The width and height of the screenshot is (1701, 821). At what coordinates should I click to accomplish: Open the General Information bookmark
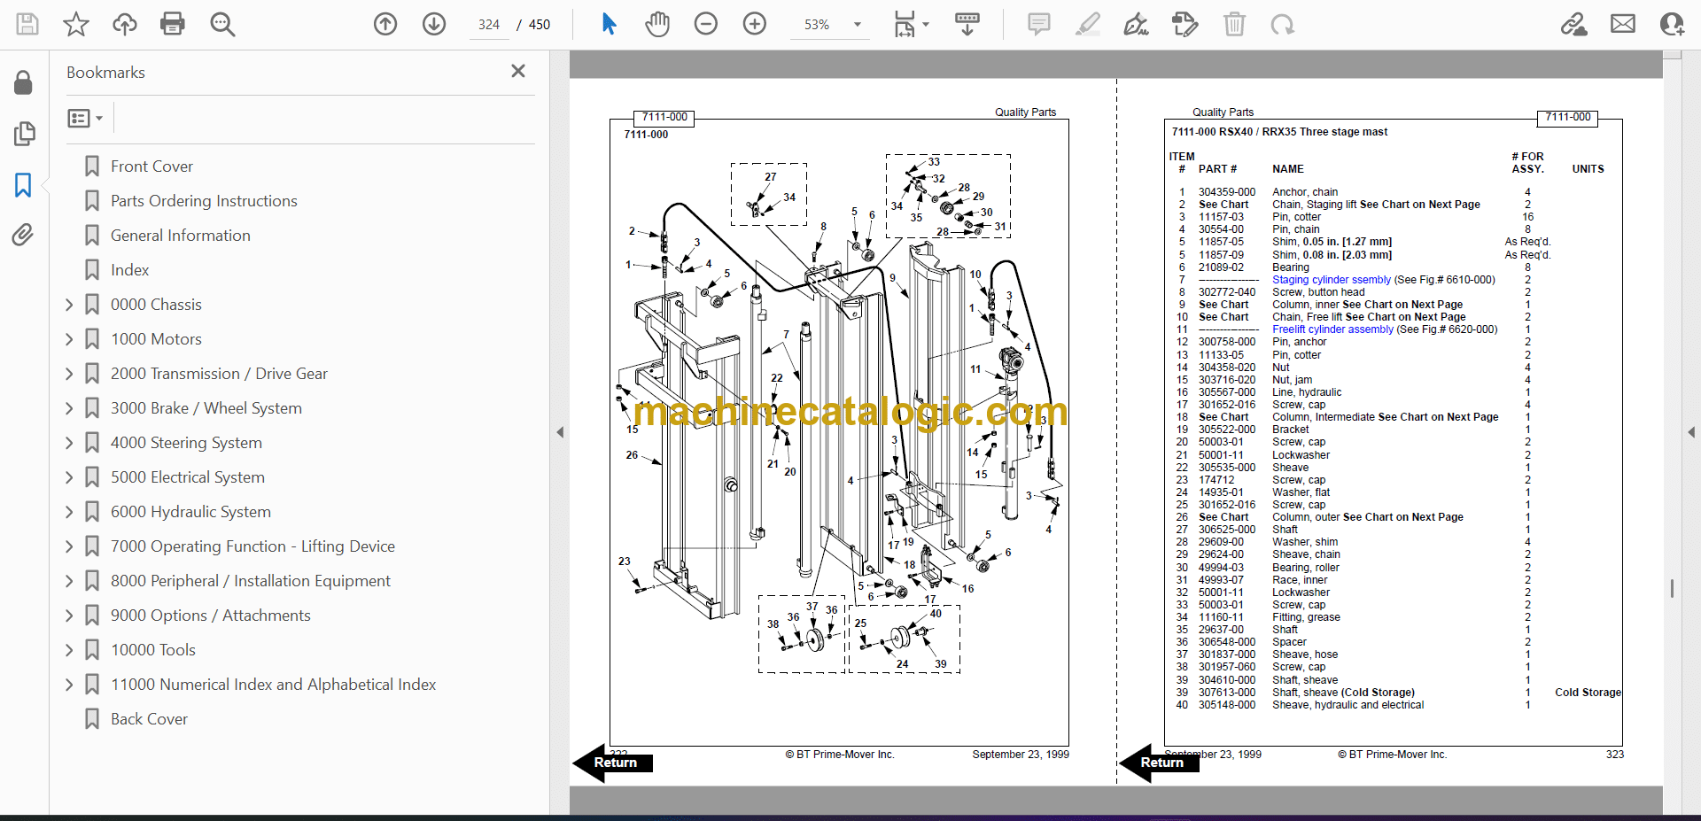click(181, 236)
